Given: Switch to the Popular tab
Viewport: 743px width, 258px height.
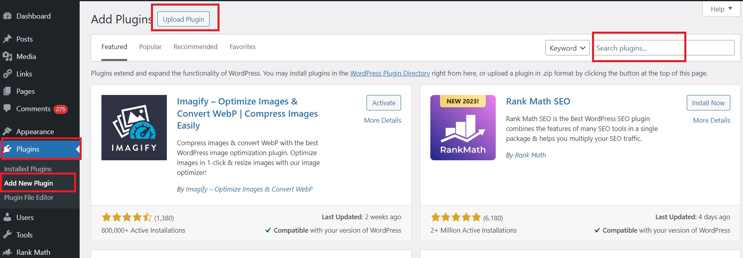Looking at the screenshot, I should coord(150,47).
